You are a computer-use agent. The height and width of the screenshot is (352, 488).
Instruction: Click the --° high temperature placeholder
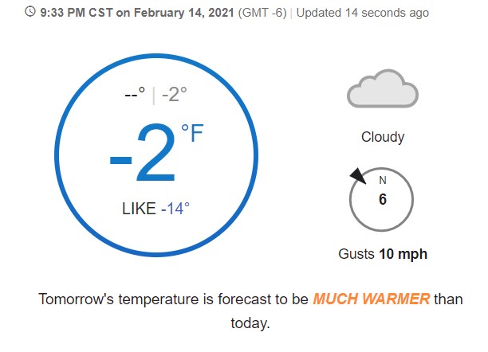135,94
